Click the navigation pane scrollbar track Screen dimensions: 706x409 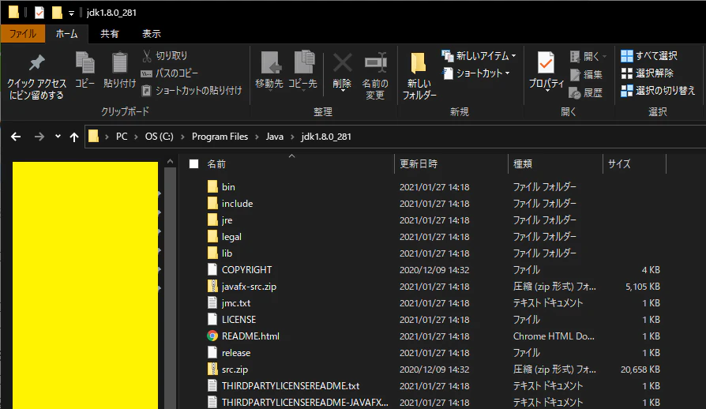tap(170, 288)
